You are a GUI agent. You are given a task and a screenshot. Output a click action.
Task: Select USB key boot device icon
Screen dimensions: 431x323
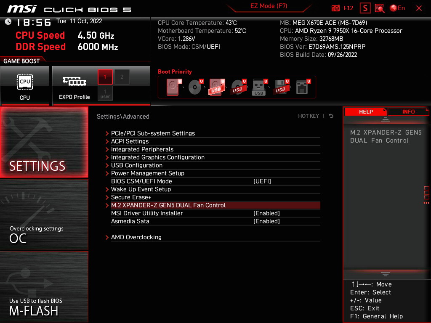(259, 87)
